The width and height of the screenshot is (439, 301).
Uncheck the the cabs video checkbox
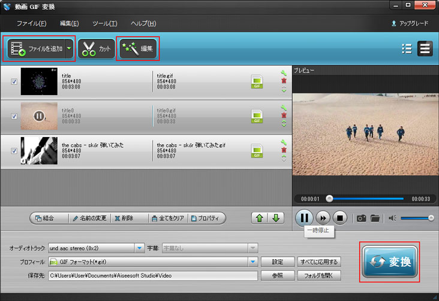click(14, 150)
